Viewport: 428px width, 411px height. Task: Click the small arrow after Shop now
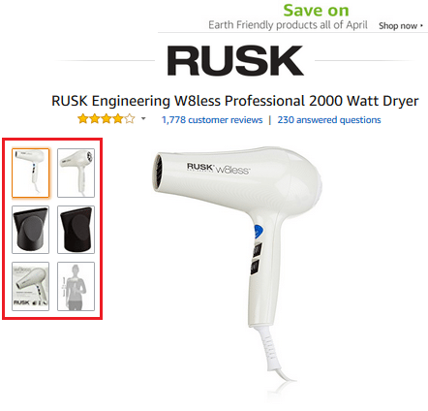pos(421,25)
